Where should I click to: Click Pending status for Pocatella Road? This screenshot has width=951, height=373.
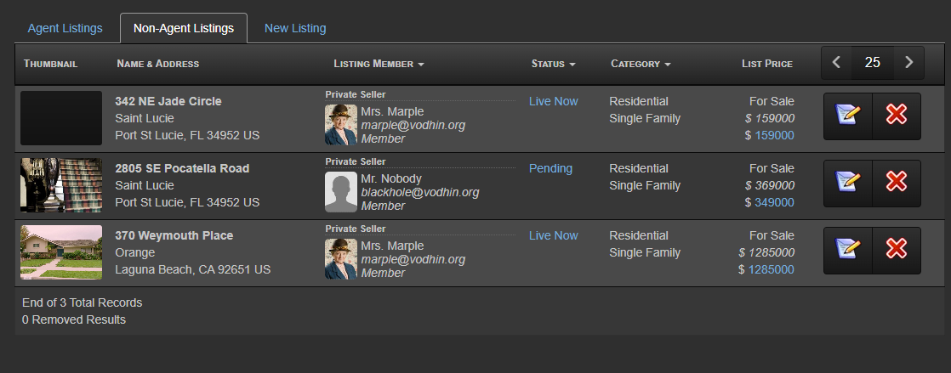[550, 168]
